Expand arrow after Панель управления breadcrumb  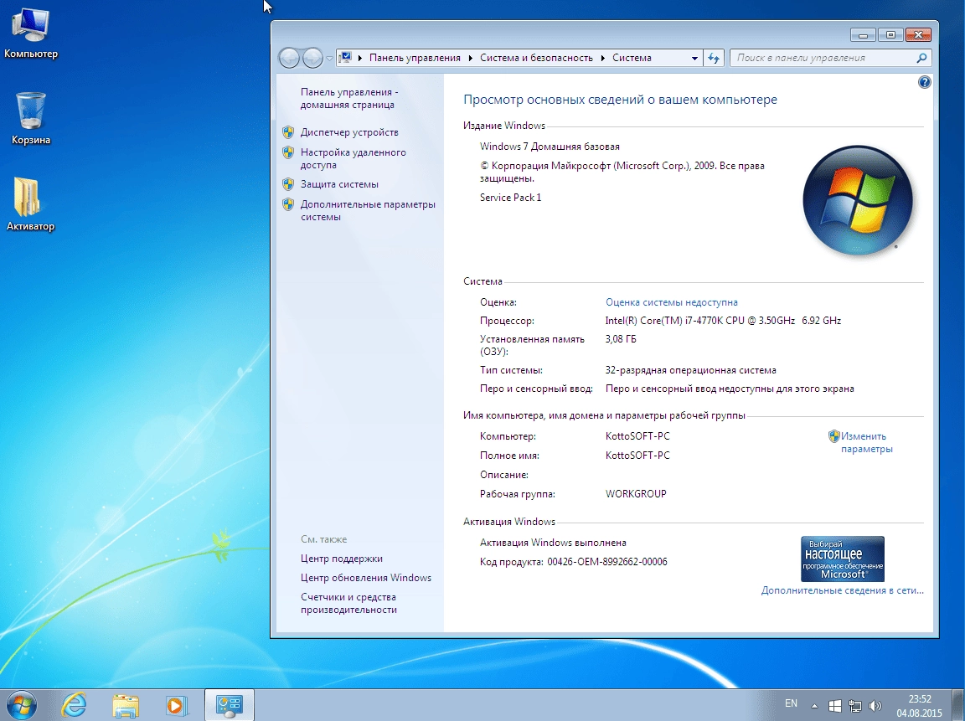(x=470, y=58)
